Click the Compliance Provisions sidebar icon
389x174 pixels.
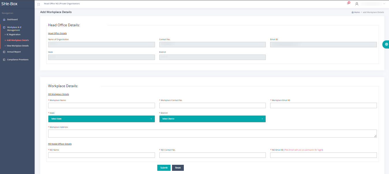point(4,60)
